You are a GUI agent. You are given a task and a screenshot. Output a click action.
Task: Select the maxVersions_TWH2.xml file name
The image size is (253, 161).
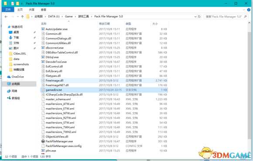tap(61, 132)
